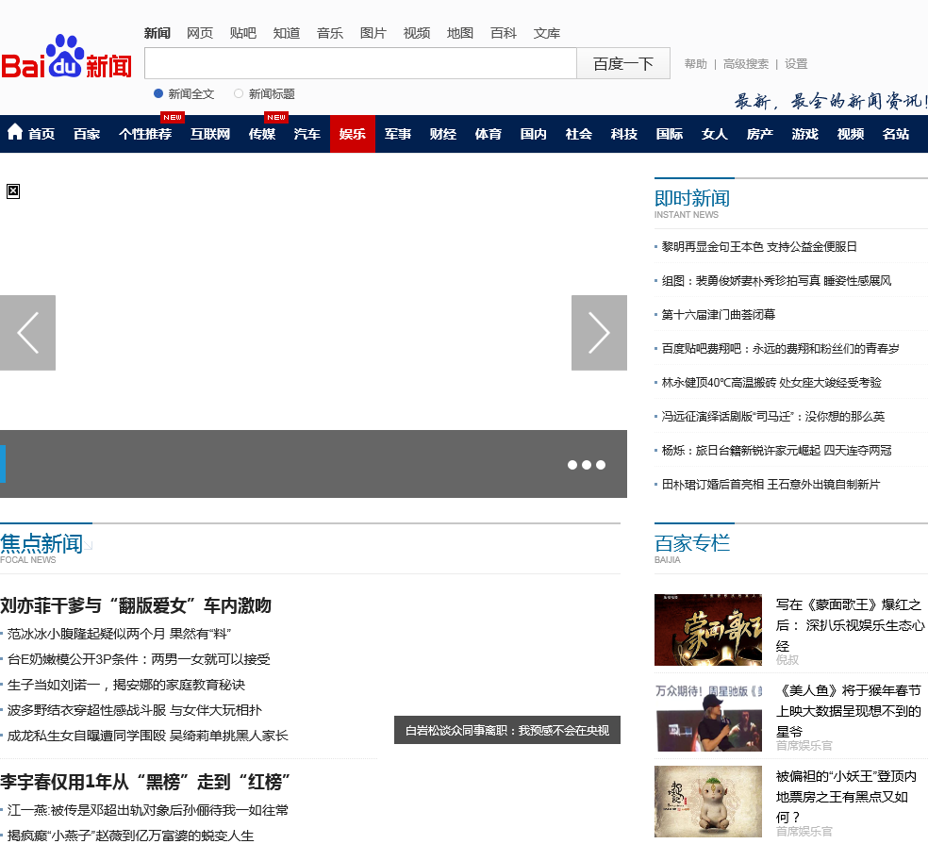Open 社会 in the navigation bar

[579, 134]
